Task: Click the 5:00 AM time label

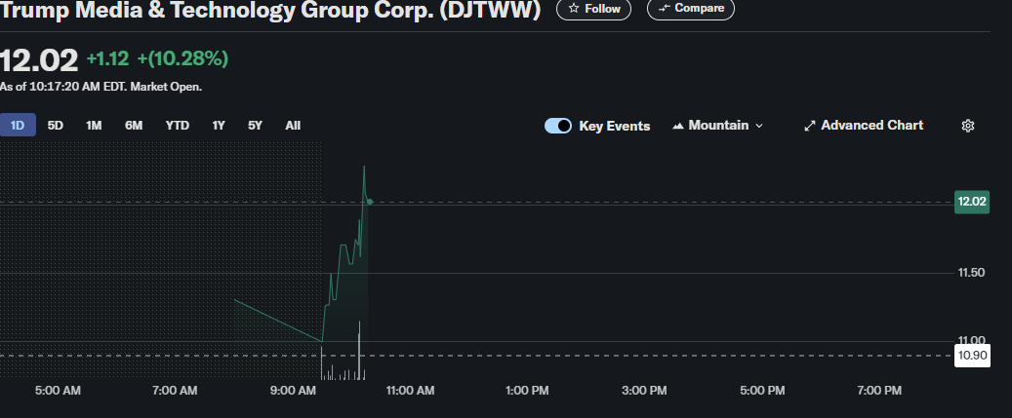Action: coord(58,391)
